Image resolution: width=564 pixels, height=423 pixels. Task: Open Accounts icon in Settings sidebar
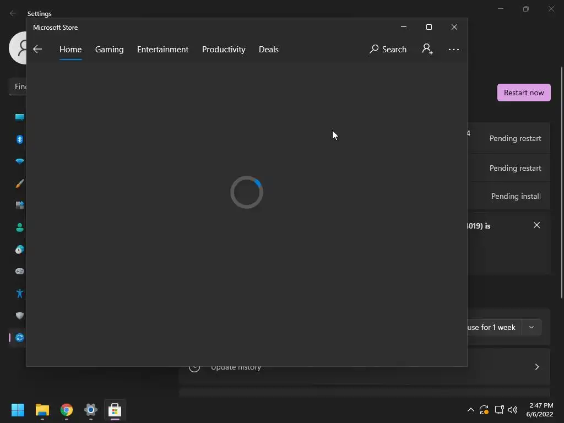(19, 227)
